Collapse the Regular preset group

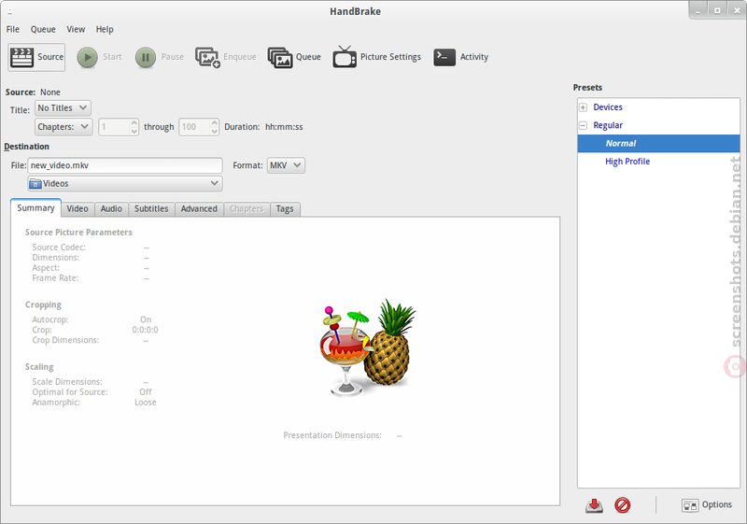pyautogui.click(x=583, y=125)
